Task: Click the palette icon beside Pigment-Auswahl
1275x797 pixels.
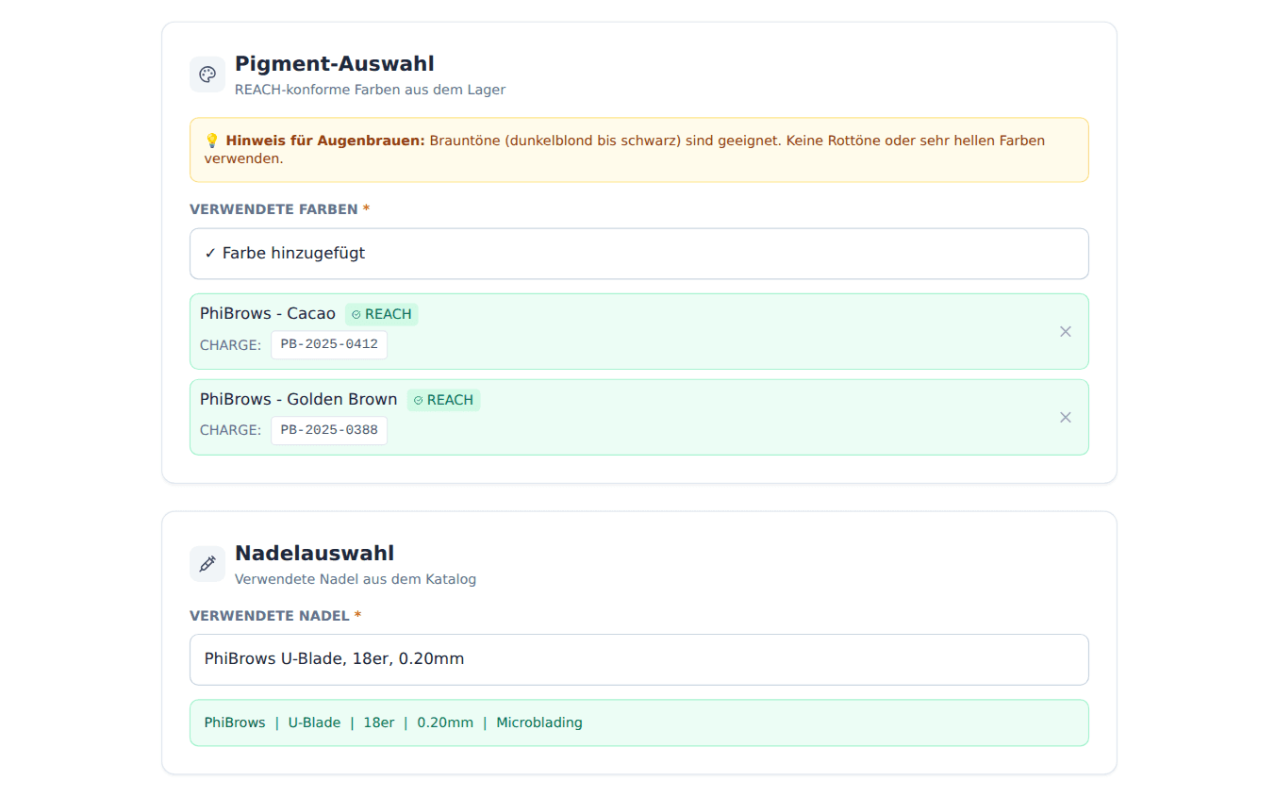Action: 207,75
